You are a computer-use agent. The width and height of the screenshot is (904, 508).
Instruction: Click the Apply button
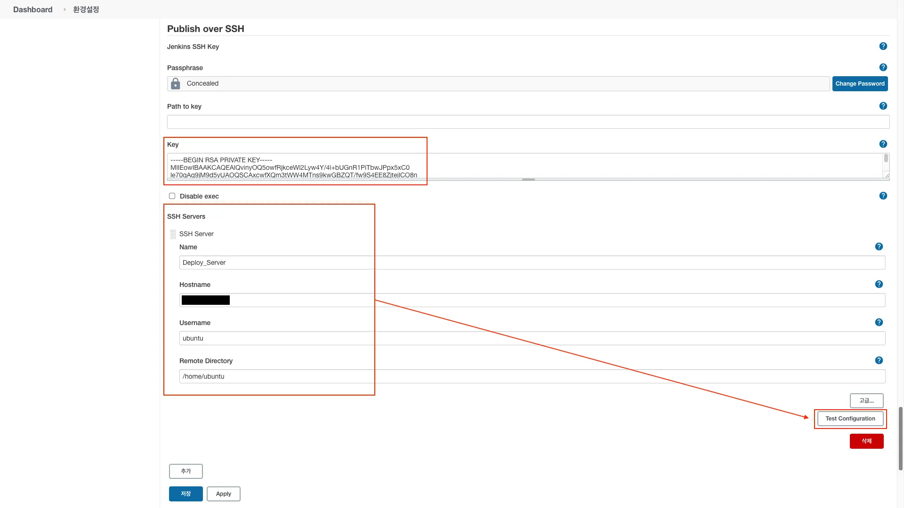click(223, 494)
